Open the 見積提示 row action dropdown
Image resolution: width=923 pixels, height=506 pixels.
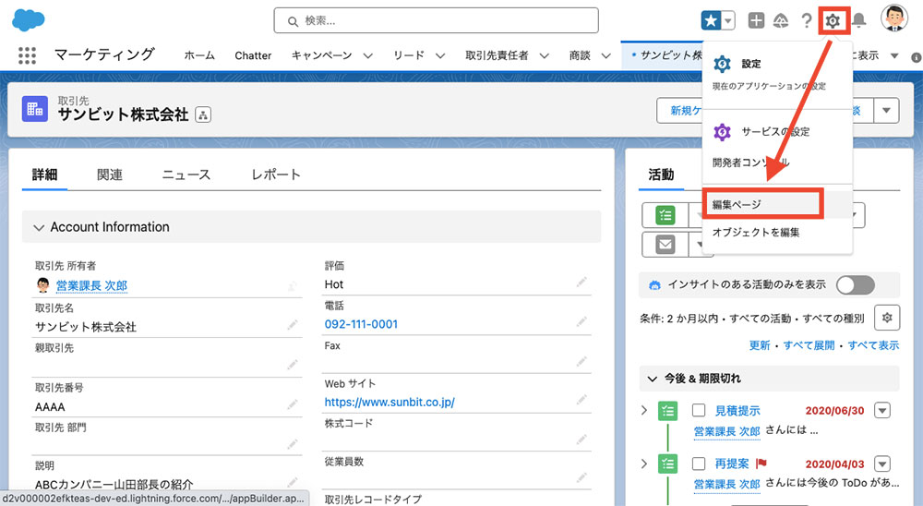[x=881, y=410]
